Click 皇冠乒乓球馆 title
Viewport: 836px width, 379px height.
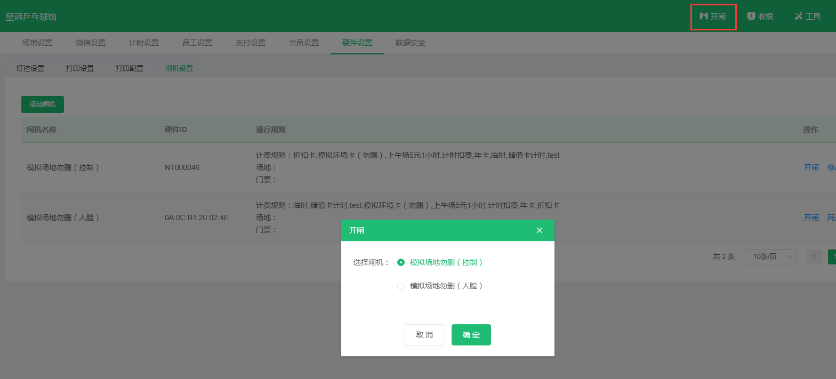31,17
